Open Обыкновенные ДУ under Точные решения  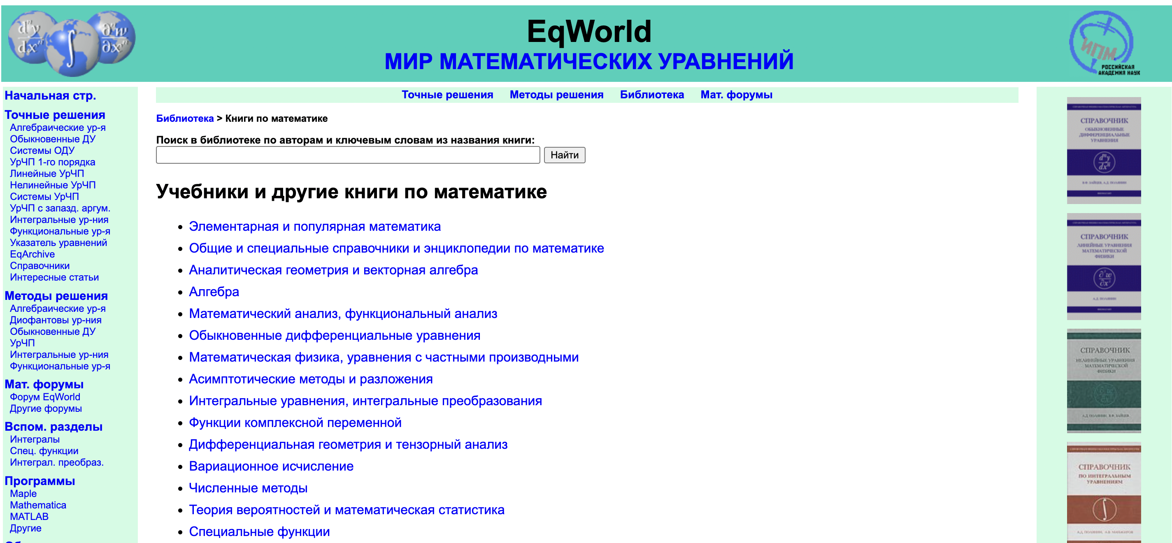pos(53,139)
